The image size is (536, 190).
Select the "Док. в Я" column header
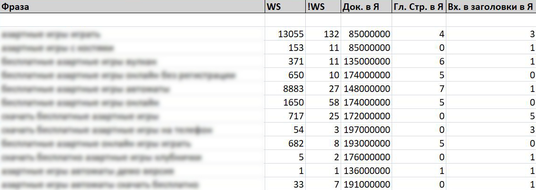click(366, 7)
